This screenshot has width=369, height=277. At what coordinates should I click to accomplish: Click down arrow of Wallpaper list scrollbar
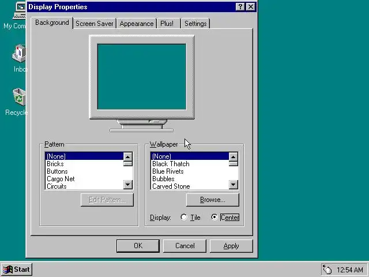(233, 185)
